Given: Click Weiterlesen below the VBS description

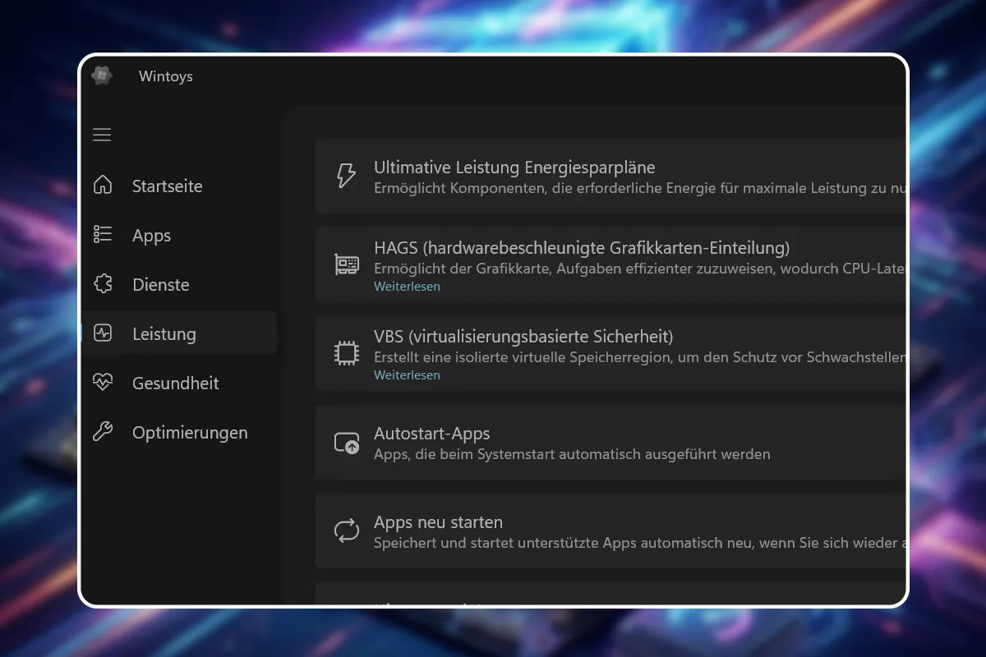Looking at the screenshot, I should 407,374.
